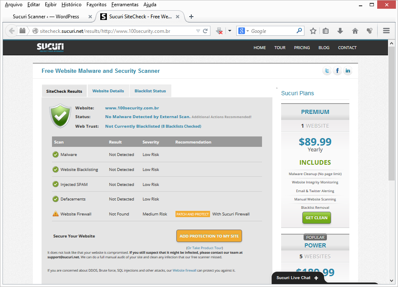Click the scrollbar up arrow

(391, 43)
